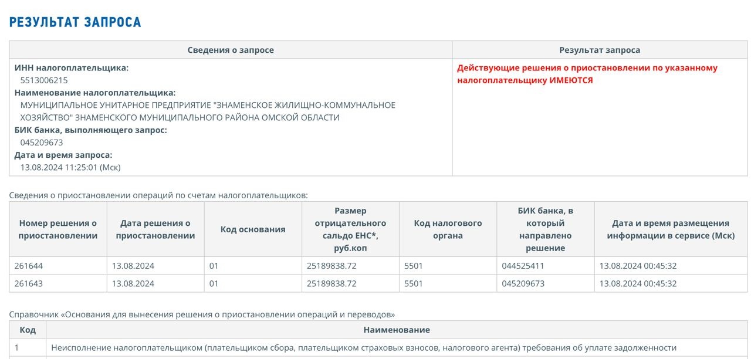Click the decision date in row 261644
The image size is (751, 359).
[x=133, y=266]
